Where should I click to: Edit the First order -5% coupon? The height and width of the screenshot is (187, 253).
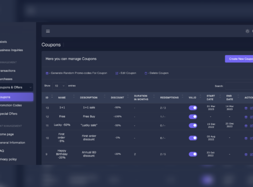(x=251, y=138)
